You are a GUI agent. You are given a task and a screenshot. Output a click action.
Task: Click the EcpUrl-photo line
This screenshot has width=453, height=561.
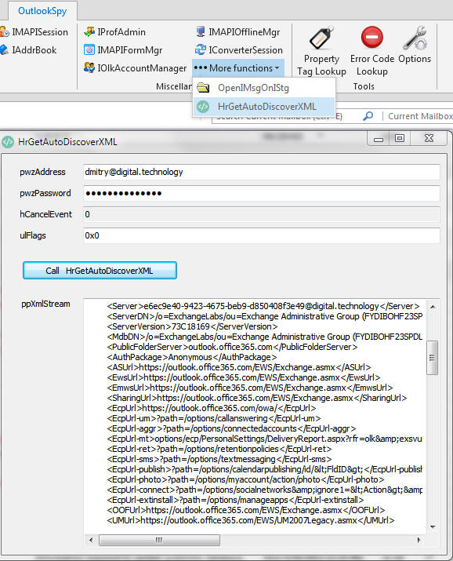point(246,479)
